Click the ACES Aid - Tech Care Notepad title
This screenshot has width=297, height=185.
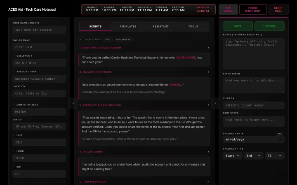point(32,9)
